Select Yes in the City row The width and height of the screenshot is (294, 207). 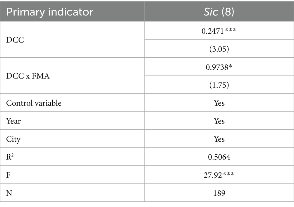219,139
